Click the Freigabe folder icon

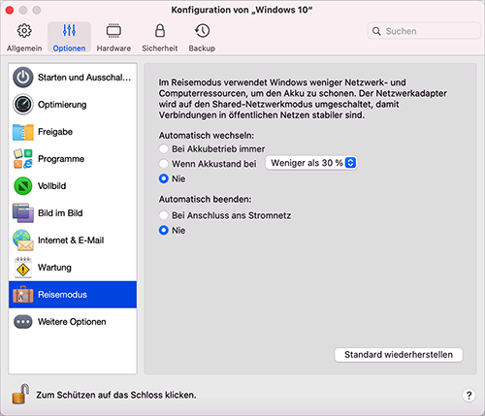click(x=23, y=132)
